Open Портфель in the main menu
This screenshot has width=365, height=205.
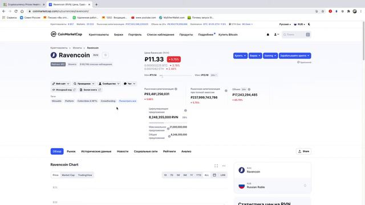click(x=135, y=35)
